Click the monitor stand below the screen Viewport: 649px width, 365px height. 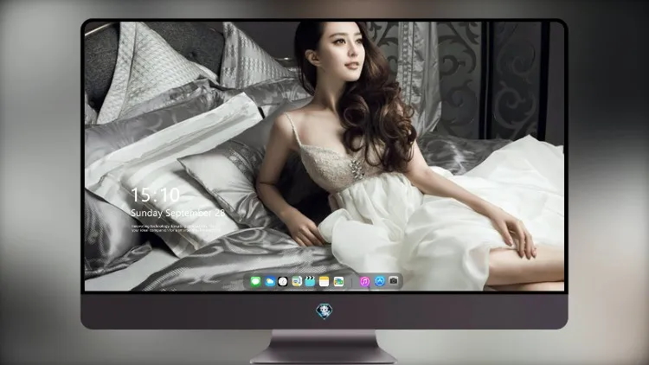click(x=324, y=347)
